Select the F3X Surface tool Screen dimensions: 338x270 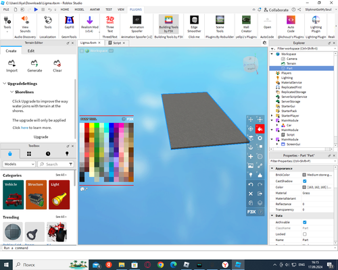tap(251, 138)
